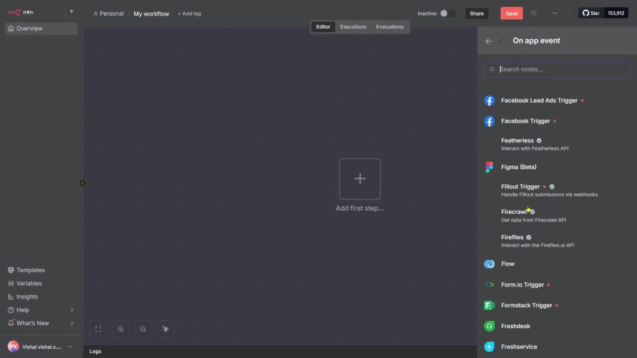Toggle the workflow Inactive switch

coord(447,14)
